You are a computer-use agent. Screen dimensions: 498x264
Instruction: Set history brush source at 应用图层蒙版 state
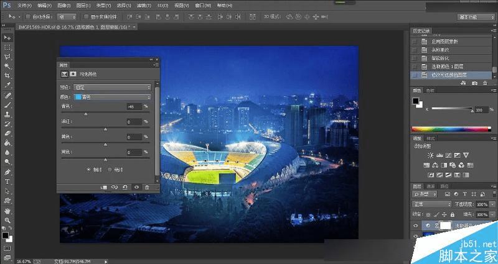(414, 42)
